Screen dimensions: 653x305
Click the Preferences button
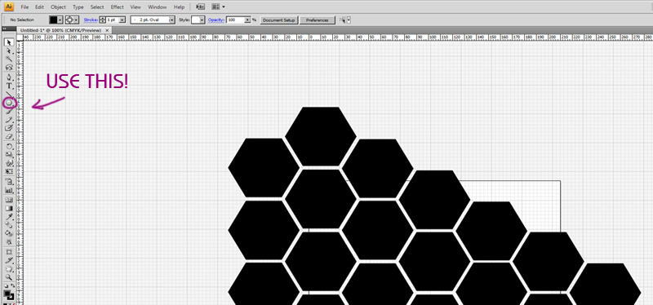pyautogui.click(x=317, y=20)
